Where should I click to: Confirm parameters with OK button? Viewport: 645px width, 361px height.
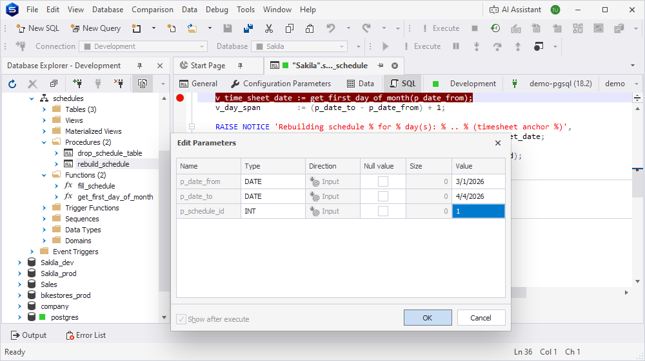pos(428,318)
